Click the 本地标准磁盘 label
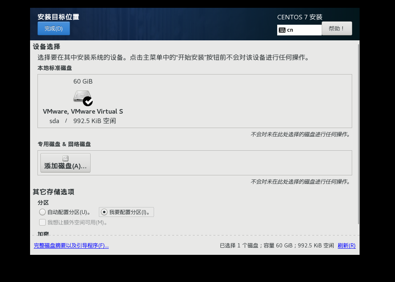 [x=55, y=68]
